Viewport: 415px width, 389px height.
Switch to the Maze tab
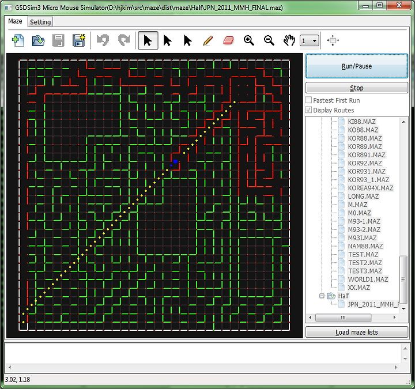click(x=15, y=21)
